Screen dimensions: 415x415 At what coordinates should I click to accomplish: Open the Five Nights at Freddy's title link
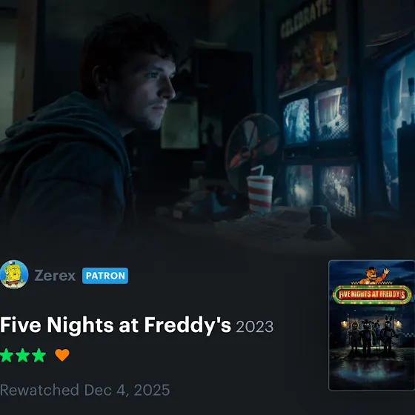116,325
